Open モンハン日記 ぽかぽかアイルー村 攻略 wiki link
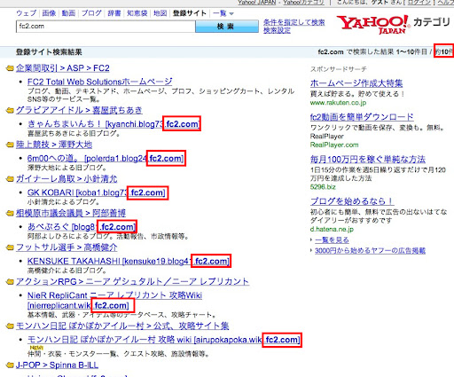 coord(164,340)
